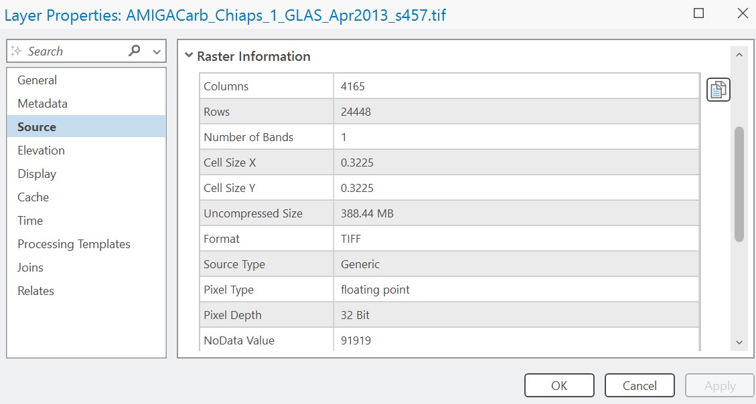Open the Time tab

pyautogui.click(x=30, y=221)
